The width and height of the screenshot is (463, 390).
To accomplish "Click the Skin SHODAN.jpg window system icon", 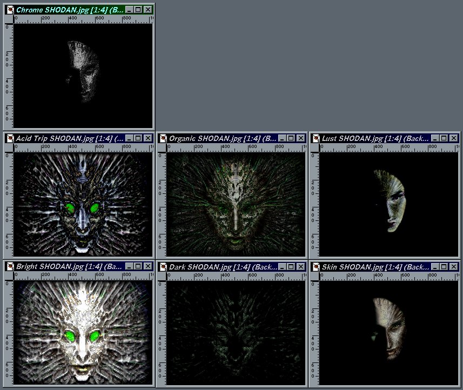I will (316, 267).
